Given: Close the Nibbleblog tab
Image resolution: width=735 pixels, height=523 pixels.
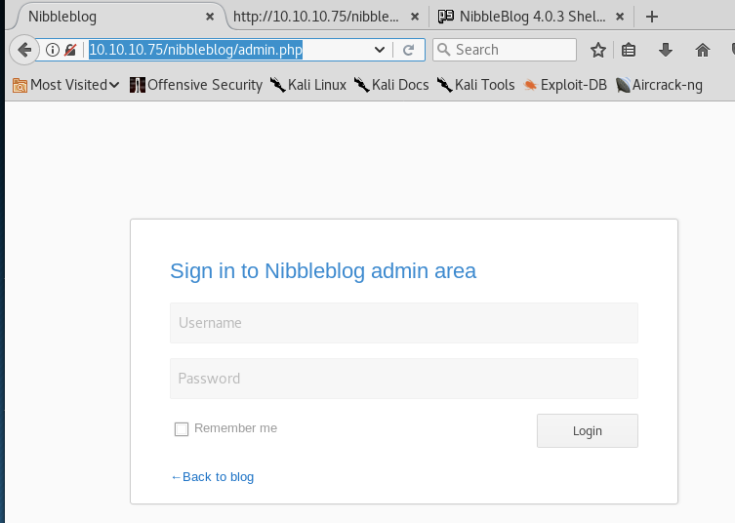Looking at the screenshot, I should 209,17.
